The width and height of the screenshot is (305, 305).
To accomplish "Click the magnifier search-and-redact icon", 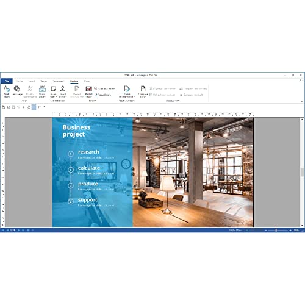I will (96, 88).
